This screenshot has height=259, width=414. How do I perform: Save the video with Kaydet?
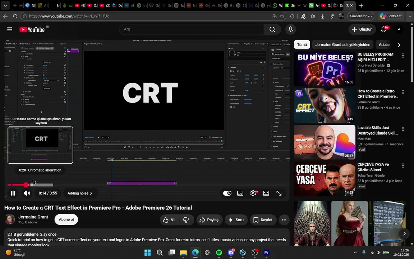click(263, 220)
